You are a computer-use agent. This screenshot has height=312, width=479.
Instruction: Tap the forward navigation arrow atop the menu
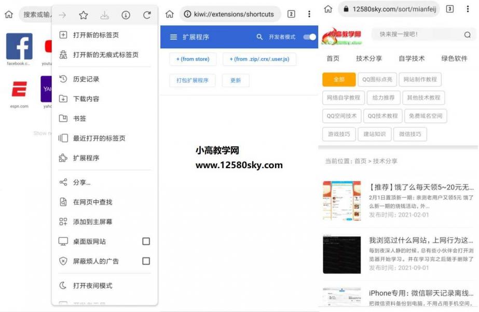point(63,15)
